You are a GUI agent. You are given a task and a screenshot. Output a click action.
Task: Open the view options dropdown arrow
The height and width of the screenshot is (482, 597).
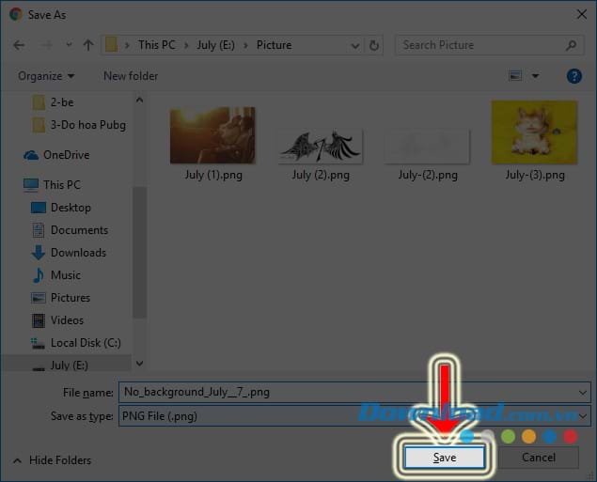pos(535,76)
